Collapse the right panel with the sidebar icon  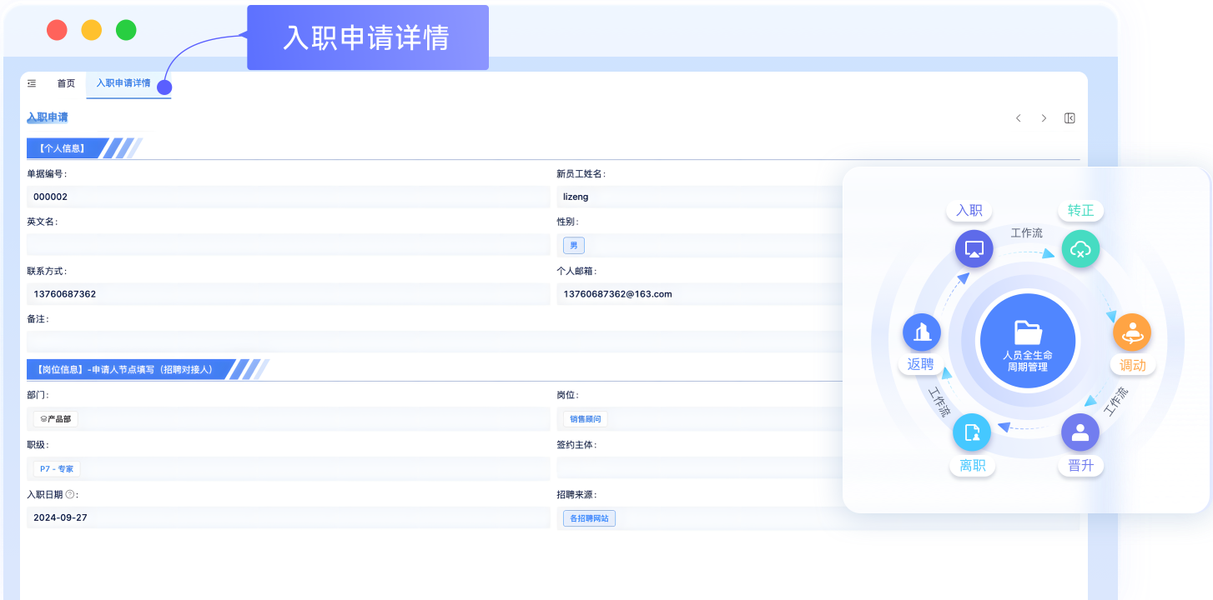coord(1070,117)
